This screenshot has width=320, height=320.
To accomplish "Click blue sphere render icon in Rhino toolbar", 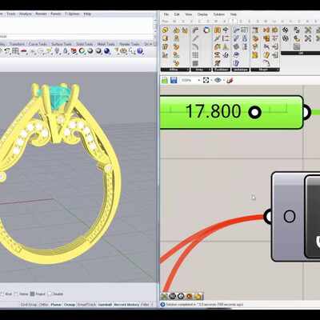I will tap(107, 50).
